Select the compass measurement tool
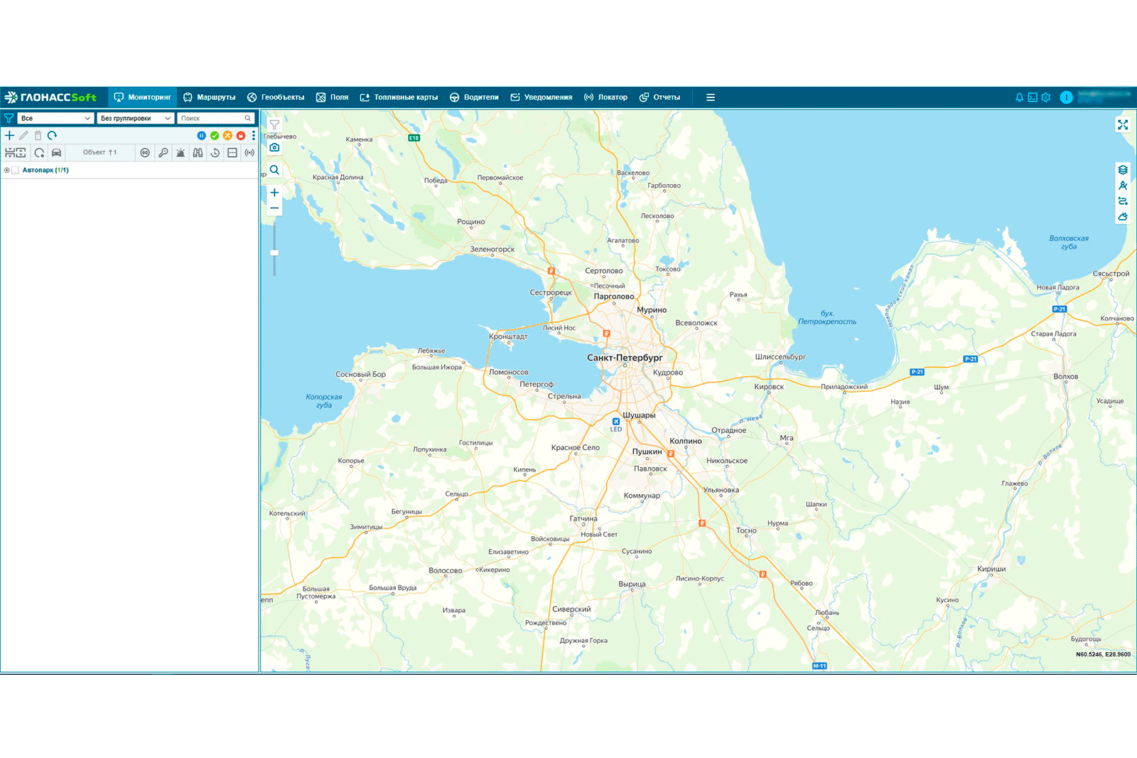Image resolution: width=1137 pixels, height=758 pixels. click(x=1123, y=186)
